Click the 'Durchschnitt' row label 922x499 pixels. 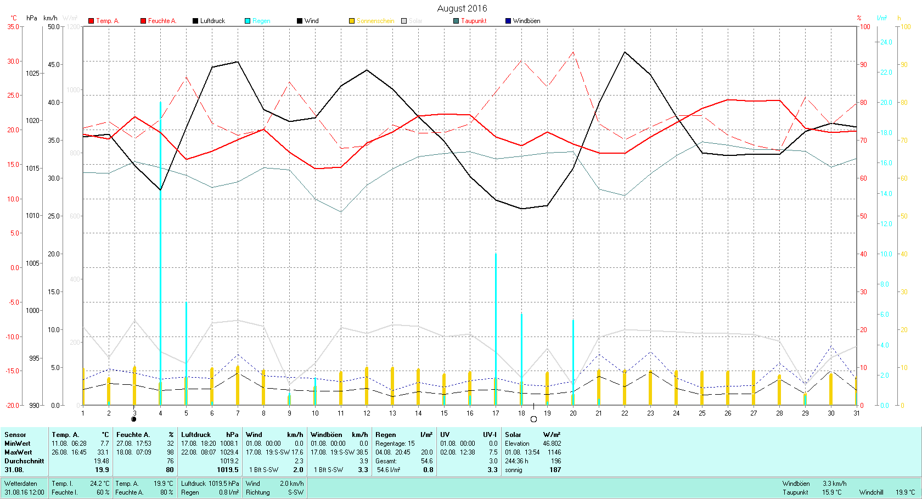tap(24, 461)
